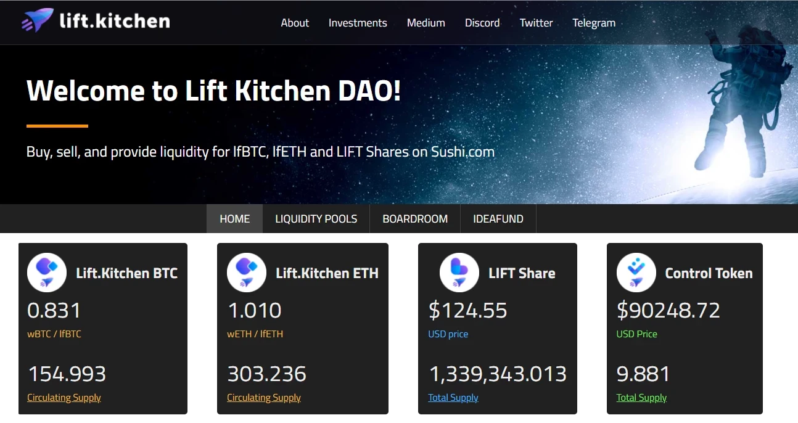The image size is (798, 423).
Task: Switch to the BOARDROOM tab
Action: tap(415, 219)
